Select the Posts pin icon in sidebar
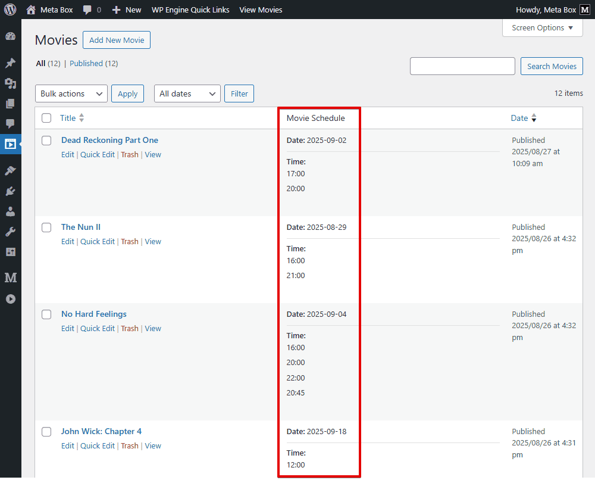 [x=10, y=63]
